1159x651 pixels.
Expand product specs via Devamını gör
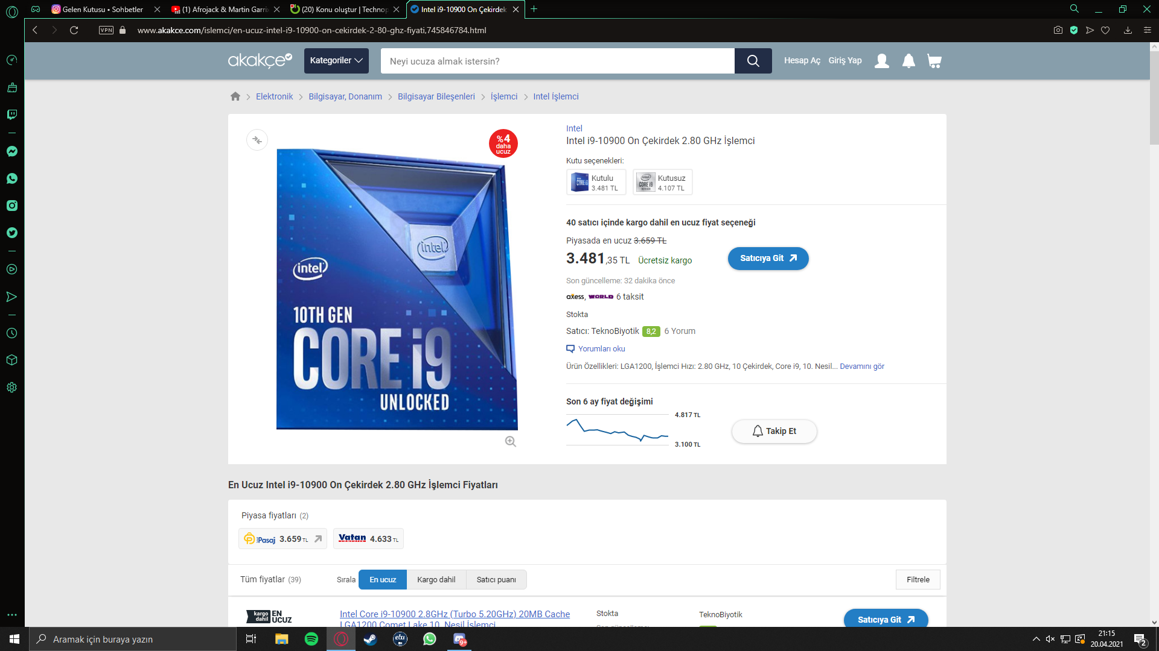pyautogui.click(x=861, y=366)
